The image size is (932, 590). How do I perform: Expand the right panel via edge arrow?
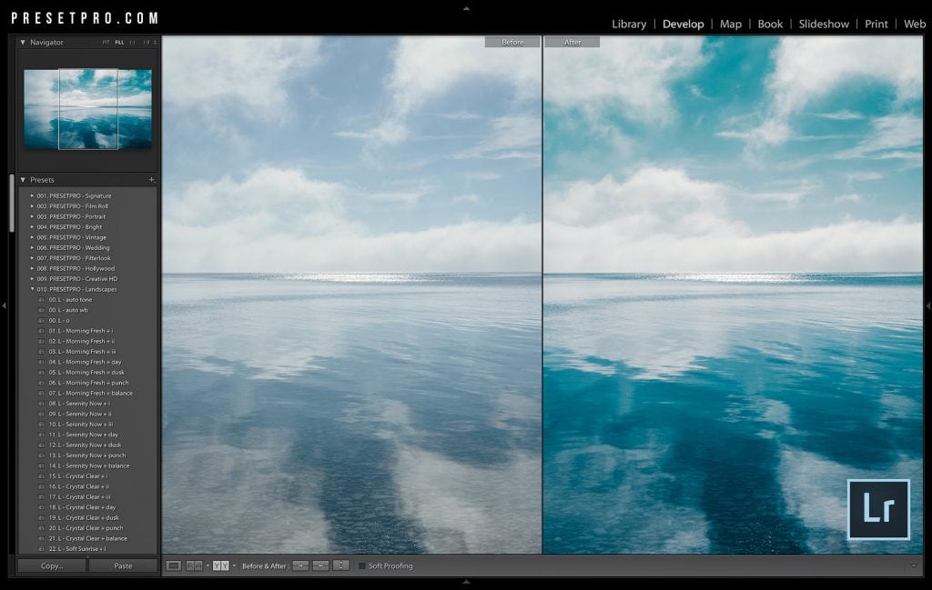[927, 305]
